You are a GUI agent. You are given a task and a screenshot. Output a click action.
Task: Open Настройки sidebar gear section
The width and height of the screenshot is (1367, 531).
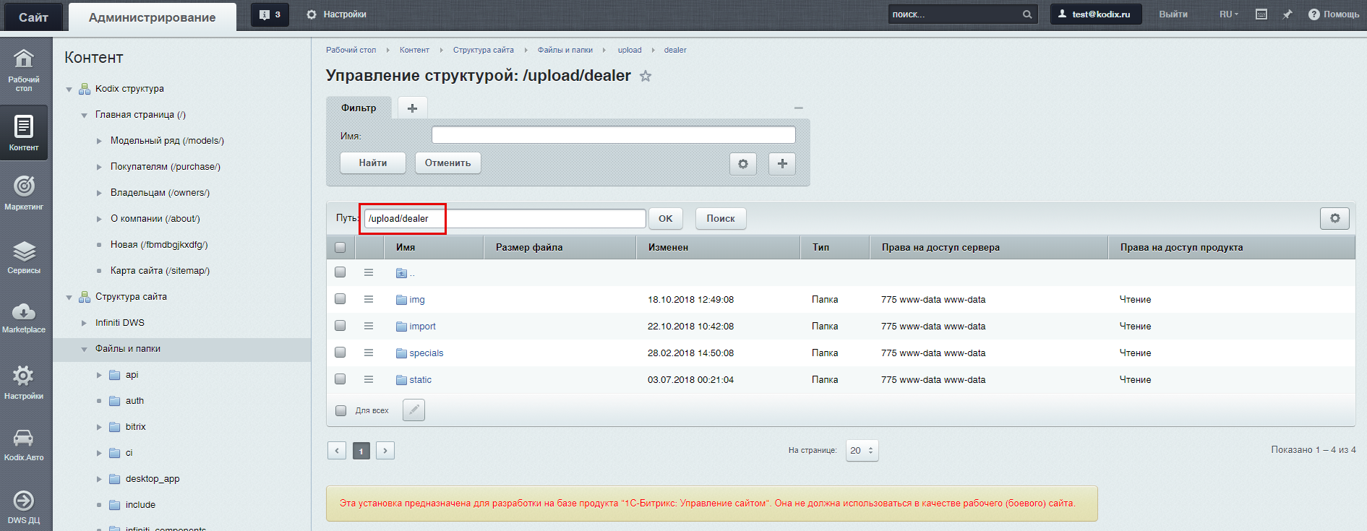(24, 382)
